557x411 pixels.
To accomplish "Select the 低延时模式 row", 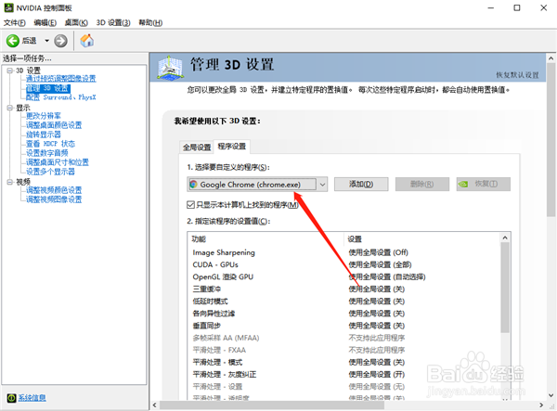I will (x=343, y=302).
